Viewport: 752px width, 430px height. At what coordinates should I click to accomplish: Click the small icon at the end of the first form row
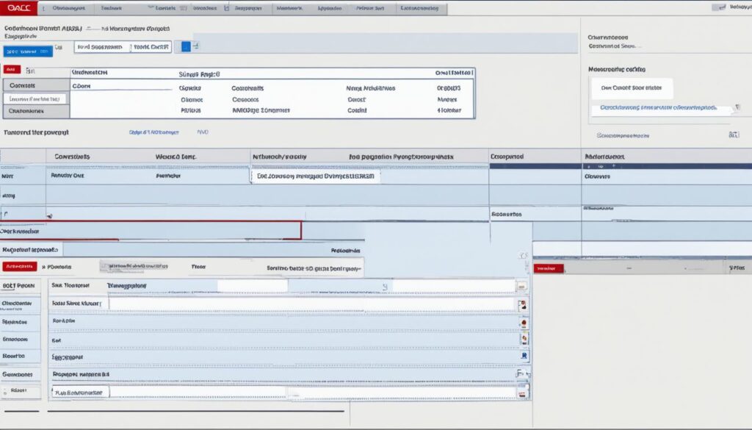tap(522, 287)
